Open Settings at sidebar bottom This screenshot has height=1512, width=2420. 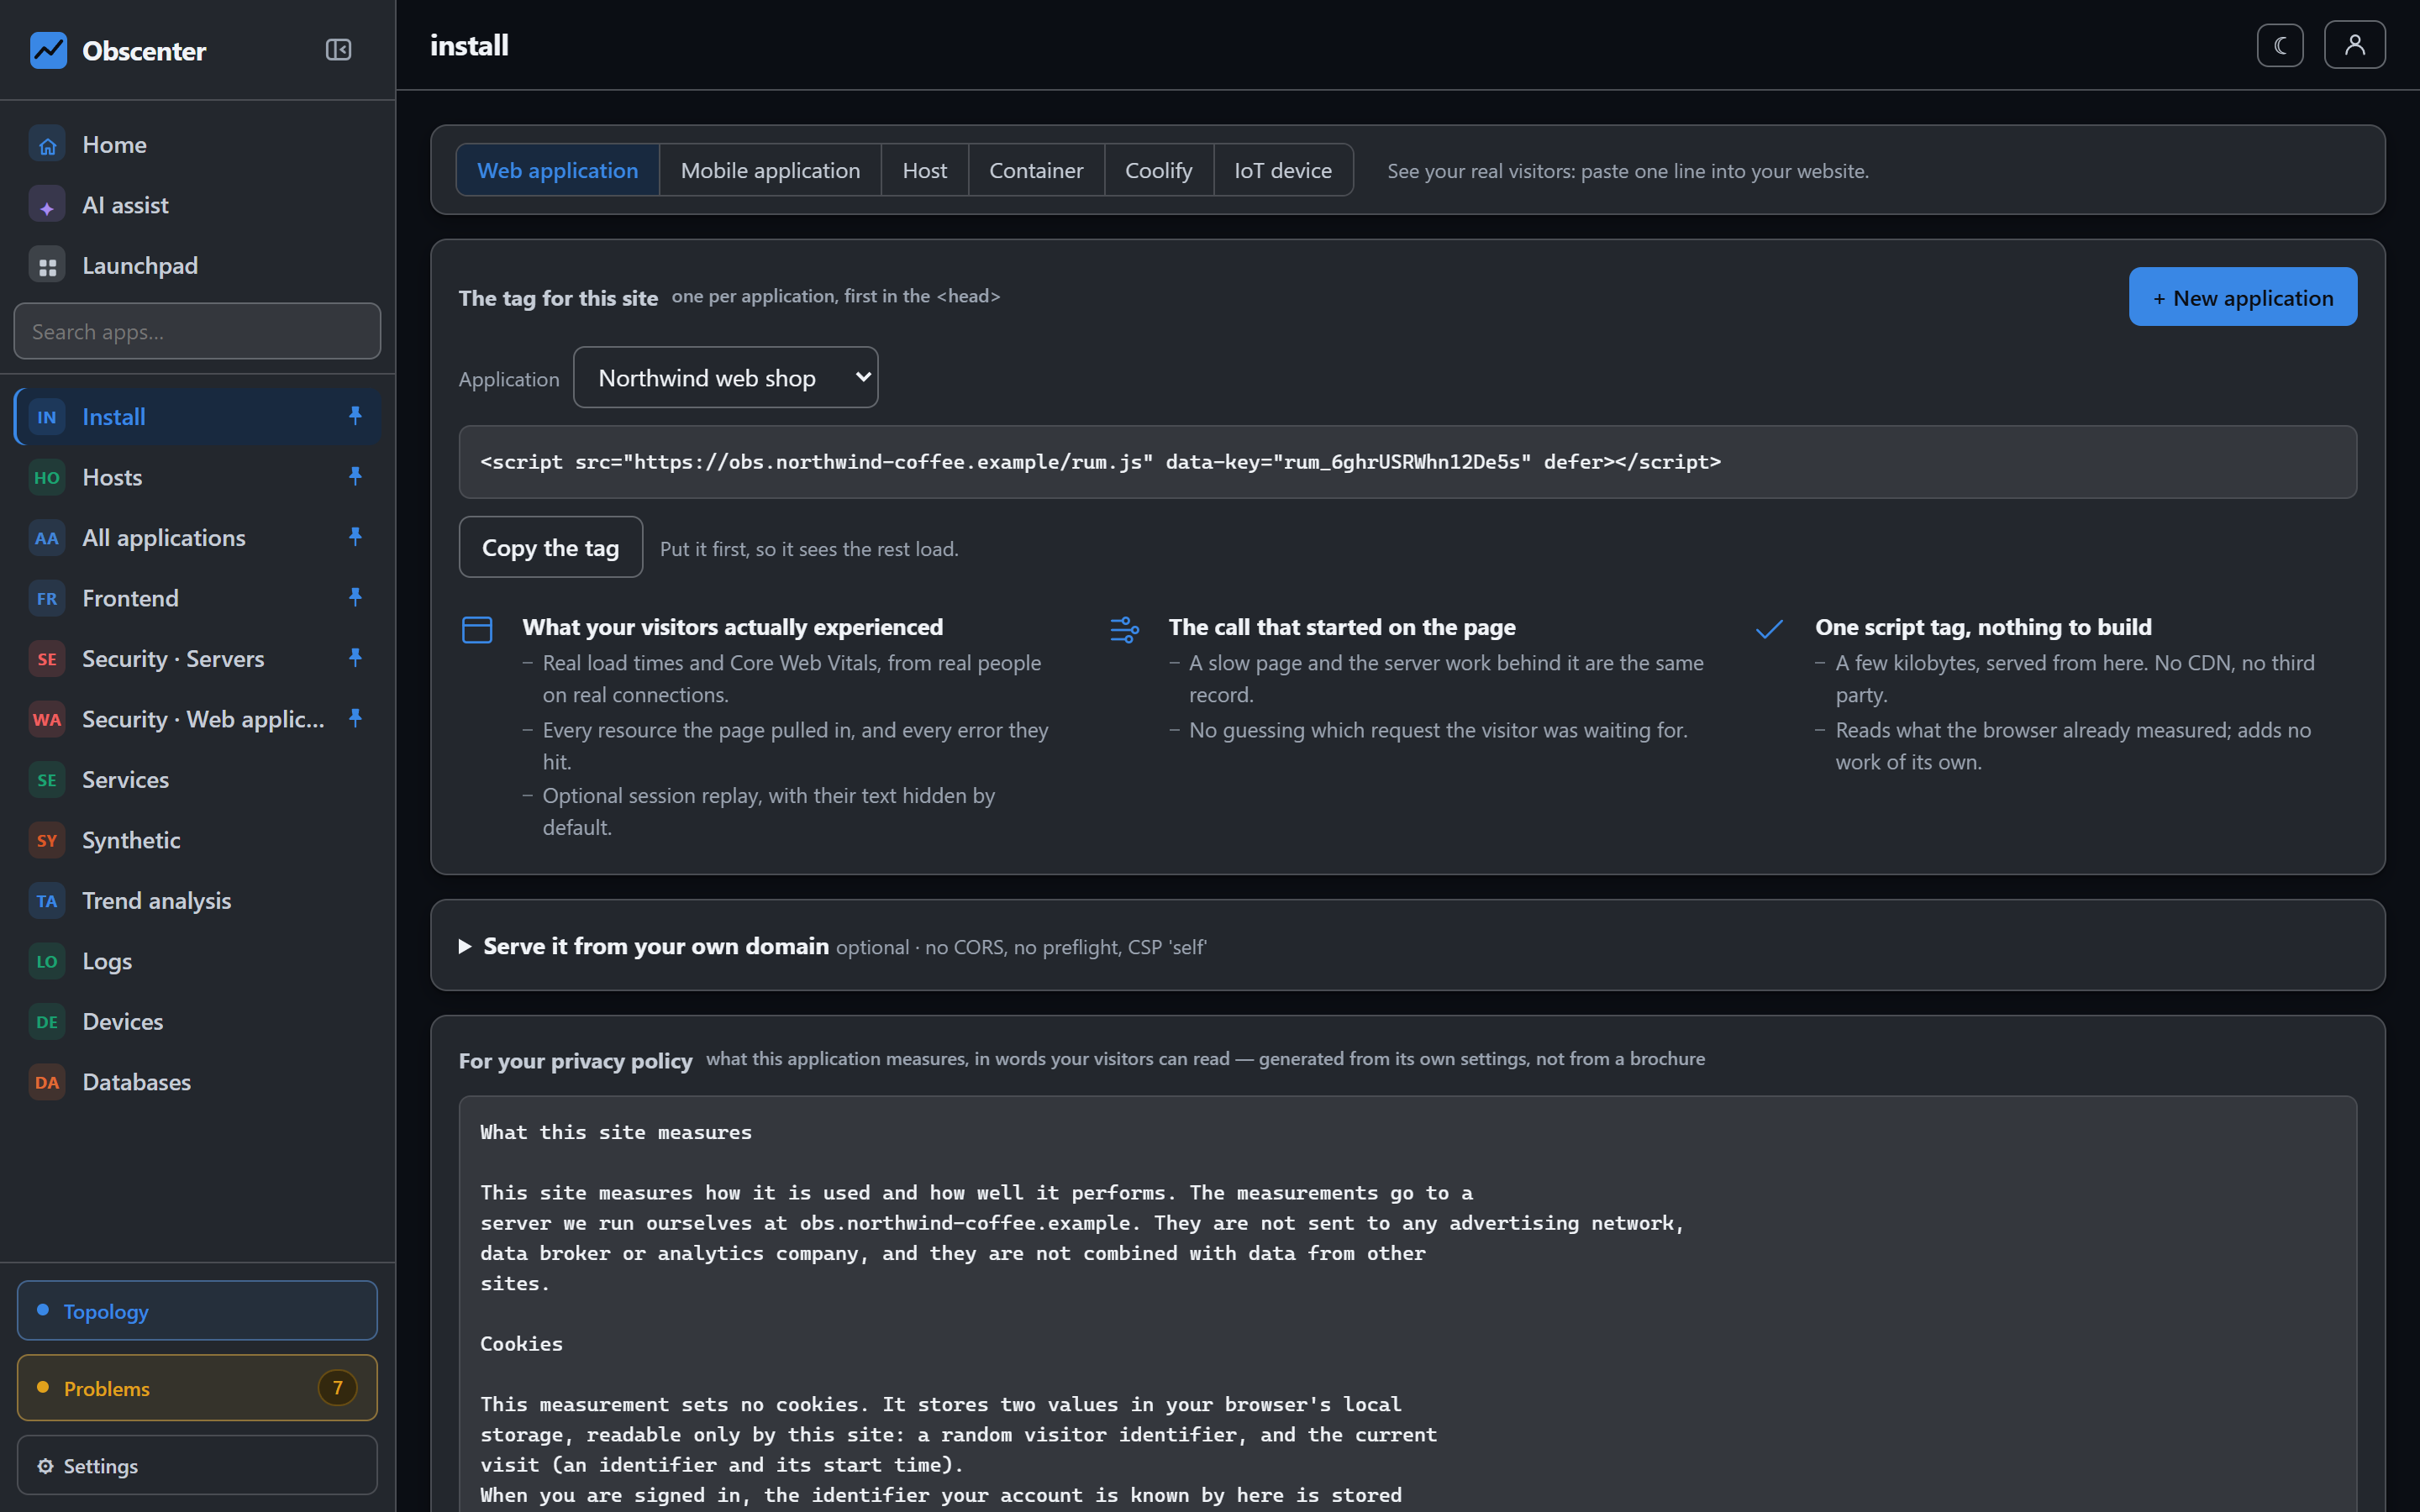click(x=197, y=1465)
